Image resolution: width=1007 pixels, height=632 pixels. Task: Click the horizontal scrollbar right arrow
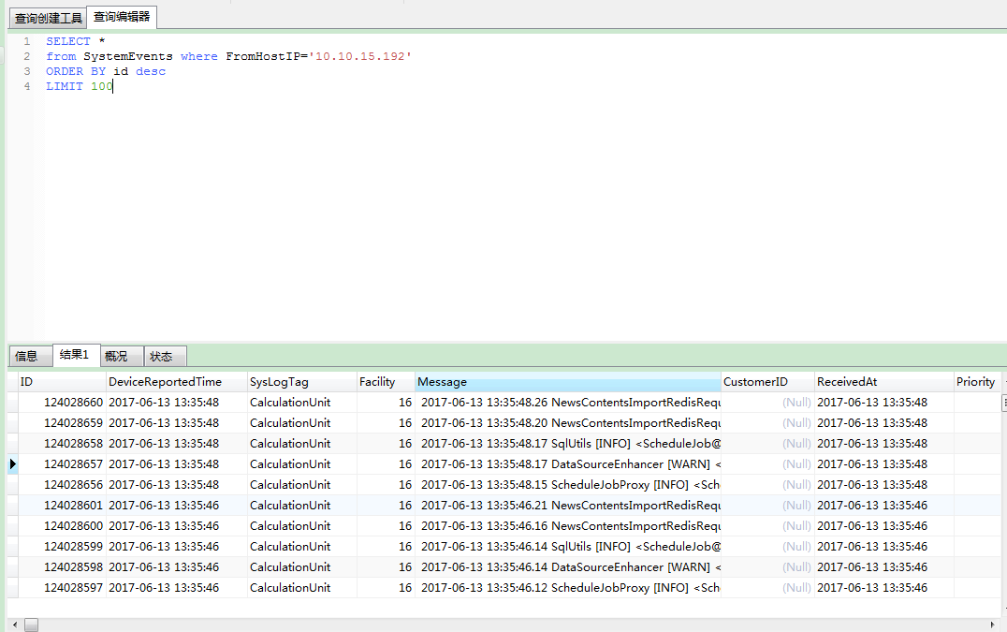[x=992, y=625]
